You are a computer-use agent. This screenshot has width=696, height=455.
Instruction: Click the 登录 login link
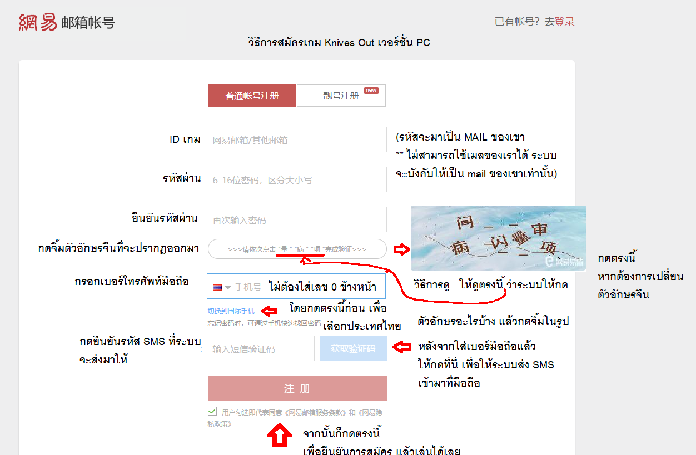565,22
